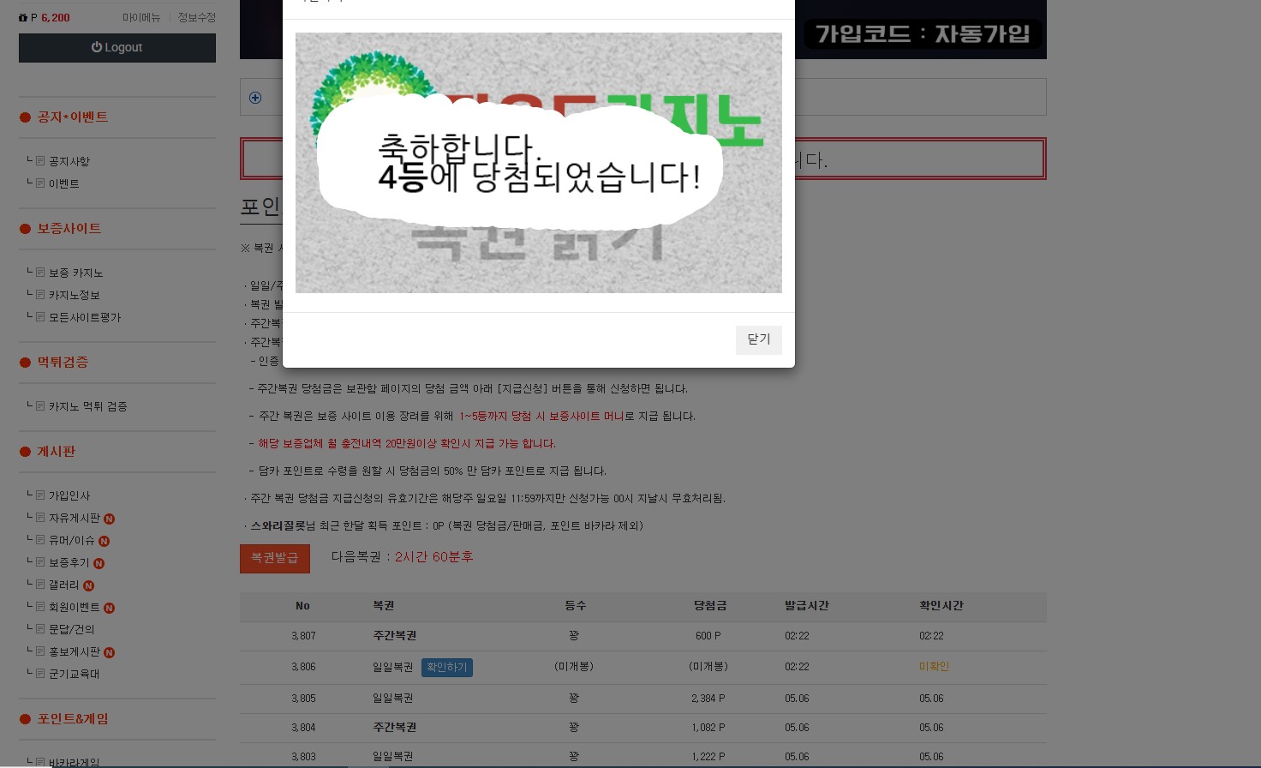Click 일일복권 in row 3,805
The height and width of the screenshot is (768, 1261).
[393, 699]
